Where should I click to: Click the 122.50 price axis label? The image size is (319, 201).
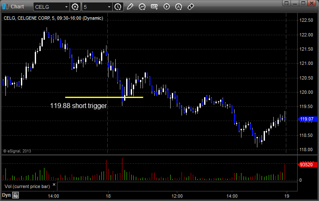pos(306,20)
